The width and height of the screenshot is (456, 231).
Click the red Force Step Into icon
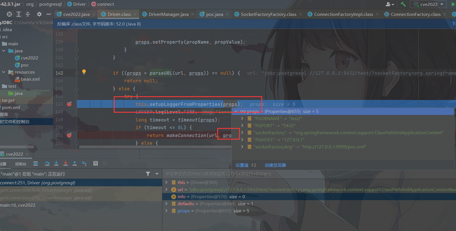(66, 163)
